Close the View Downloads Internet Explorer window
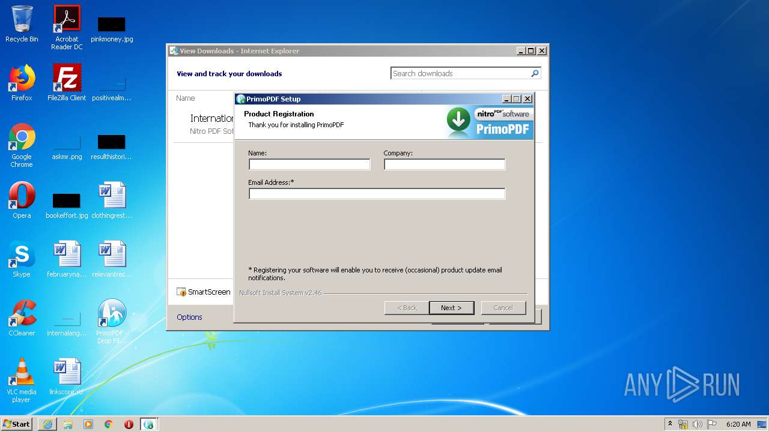Viewport: 769px width, 432px height. tap(541, 51)
